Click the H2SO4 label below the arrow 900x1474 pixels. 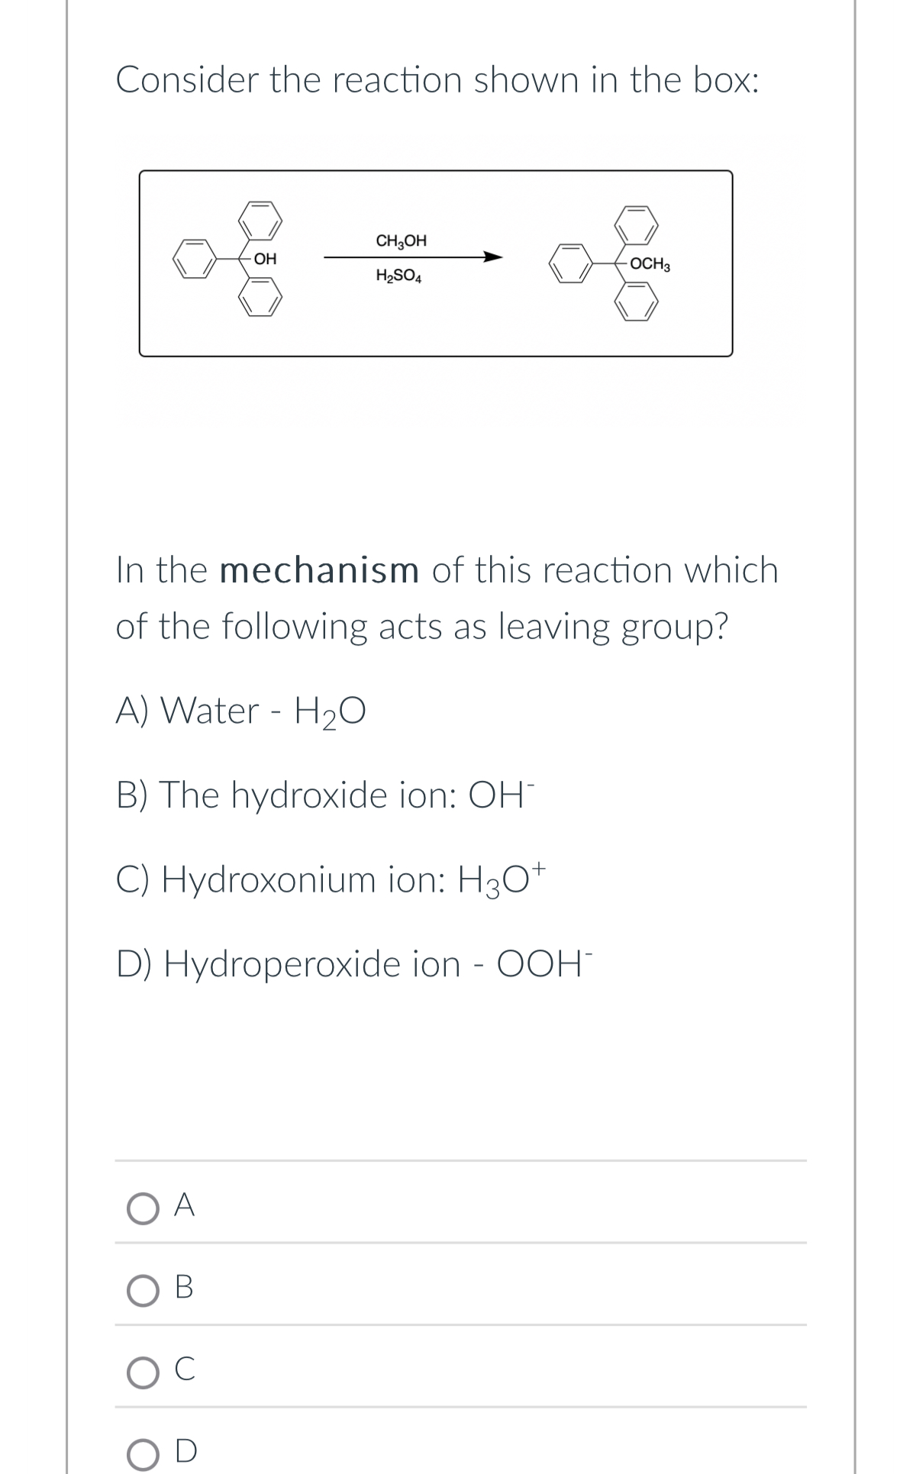tap(398, 276)
